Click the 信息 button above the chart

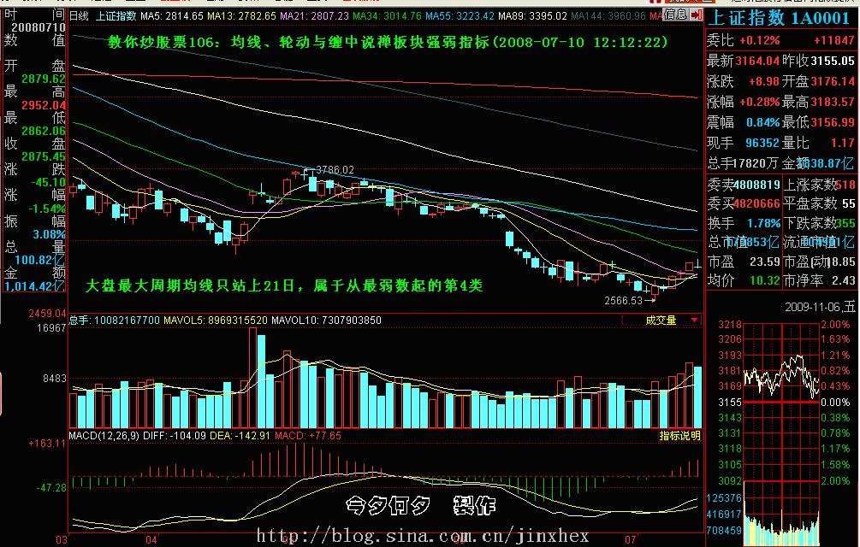[x=674, y=15]
